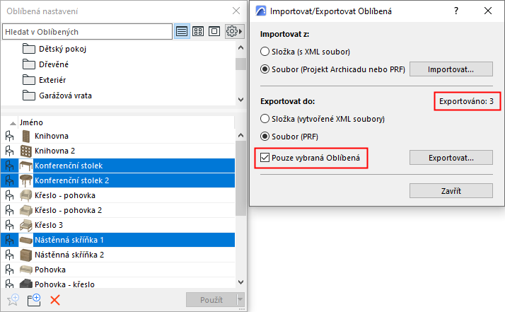
Task: Switch to list view of favorites
Action: [x=182, y=32]
